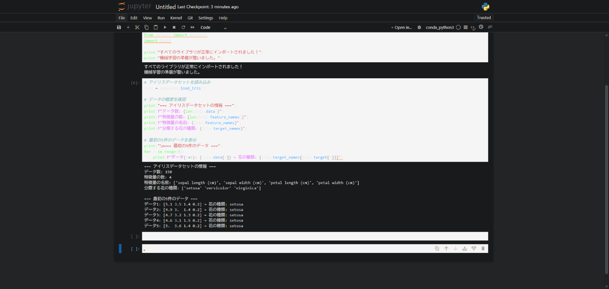Rename the notebook via the Untitled title
The width and height of the screenshot is (609, 289).
tap(165, 7)
